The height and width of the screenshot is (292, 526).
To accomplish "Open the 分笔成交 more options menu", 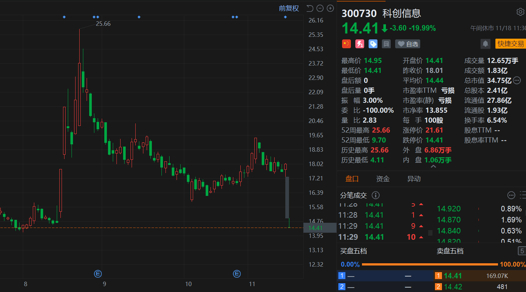I will 511,195.
